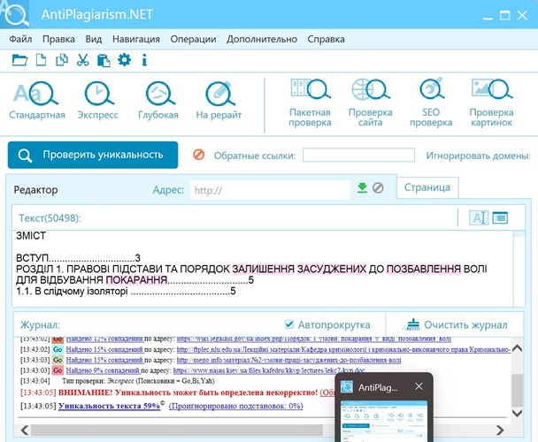Switch to text view with AI cursor icon
Image resolution: width=538 pixels, height=442 pixels.
click(479, 217)
